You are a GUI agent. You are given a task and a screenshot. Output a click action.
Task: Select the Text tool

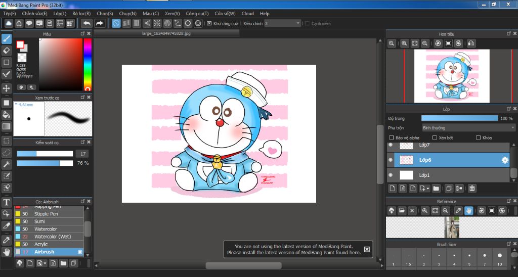(x=6, y=202)
